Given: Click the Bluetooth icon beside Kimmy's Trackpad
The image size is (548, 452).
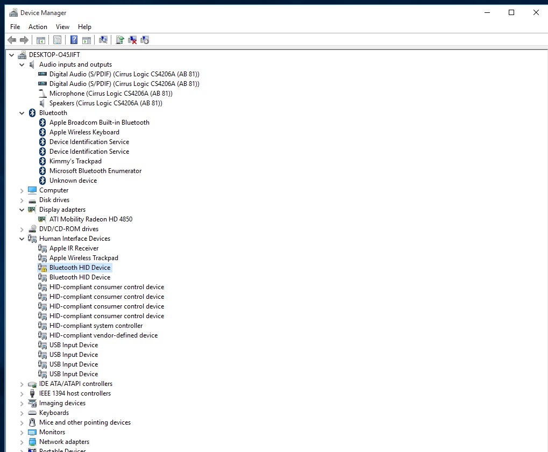Looking at the screenshot, I should 42,161.
